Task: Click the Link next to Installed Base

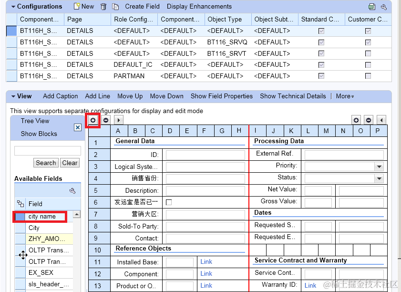Action: point(206,262)
